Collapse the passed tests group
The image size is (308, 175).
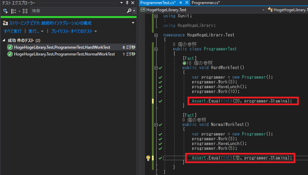click(4, 40)
